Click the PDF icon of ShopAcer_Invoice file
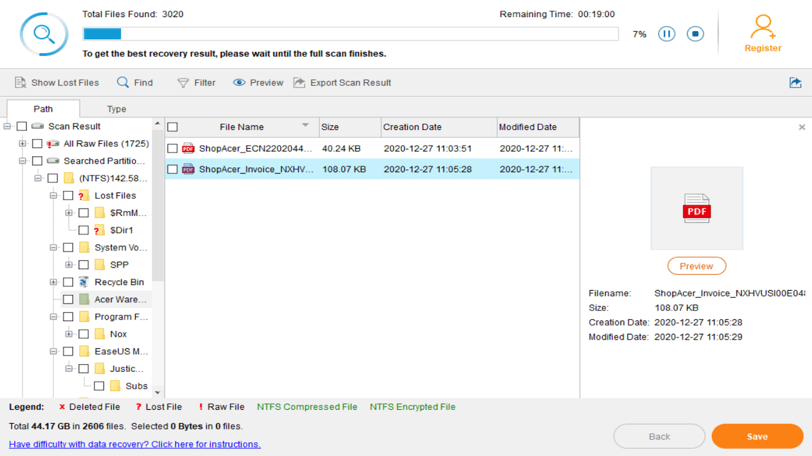 pyautogui.click(x=188, y=169)
